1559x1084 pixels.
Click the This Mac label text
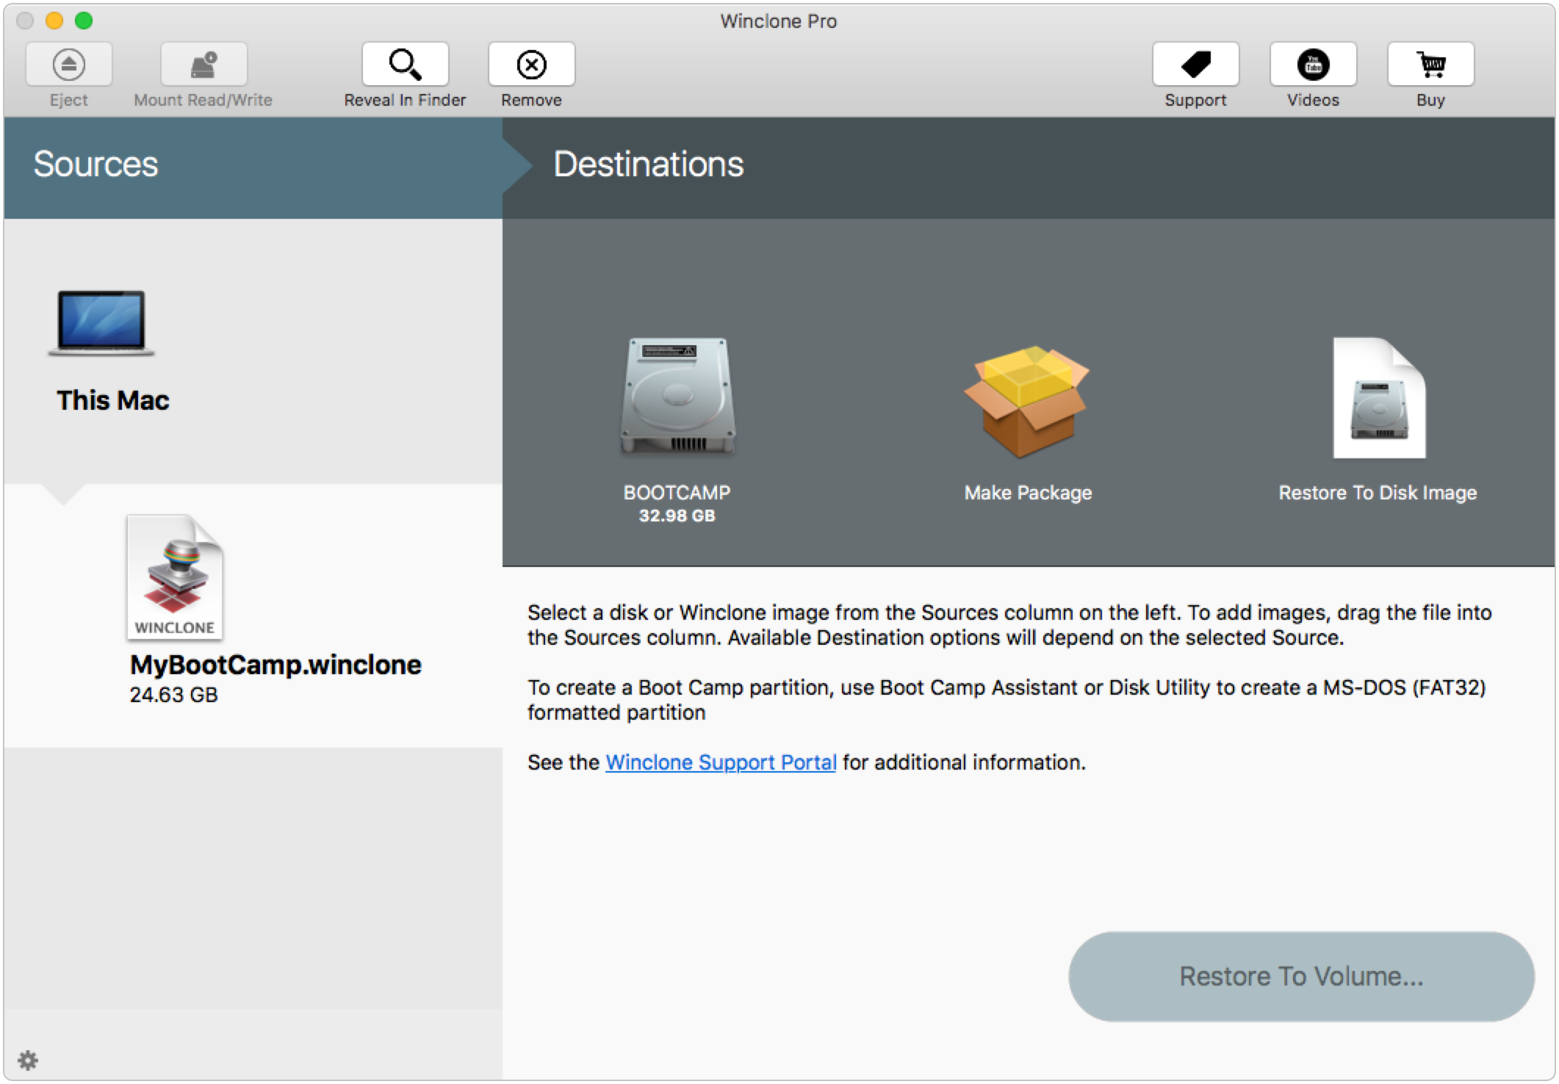pyautogui.click(x=113, y=400)
